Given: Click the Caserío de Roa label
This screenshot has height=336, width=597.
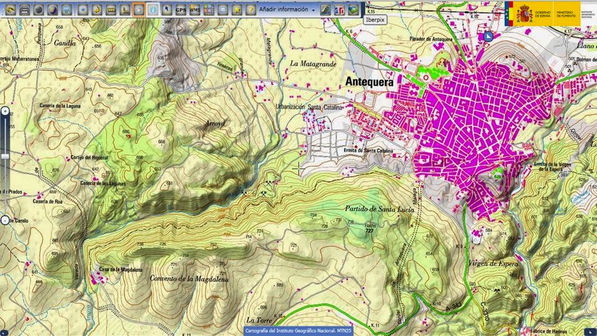Looking at the screenshot, I should tap(47, 201).
